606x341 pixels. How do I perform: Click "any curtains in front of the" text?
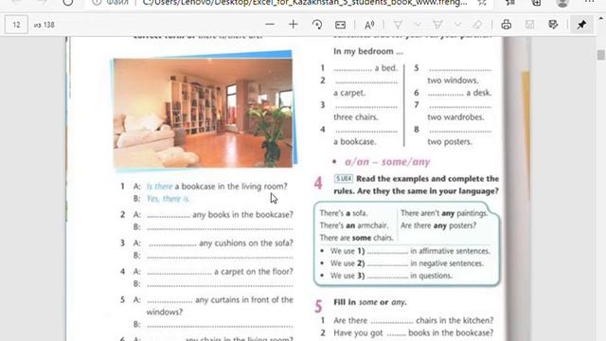click(x=244, y=300)
